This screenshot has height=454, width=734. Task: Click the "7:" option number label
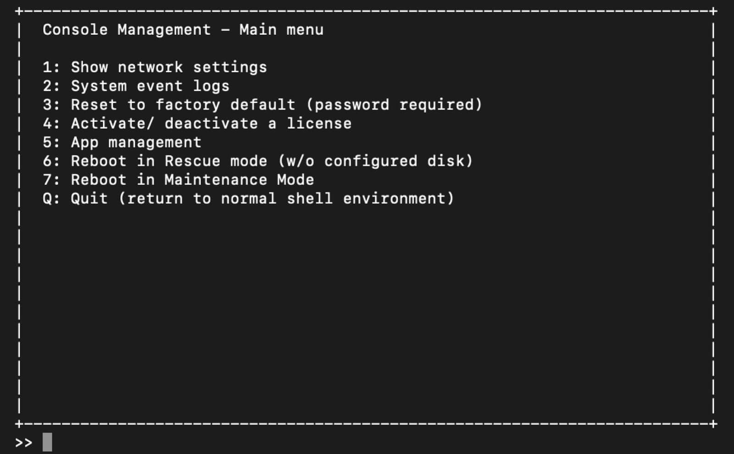coord(51,180)
